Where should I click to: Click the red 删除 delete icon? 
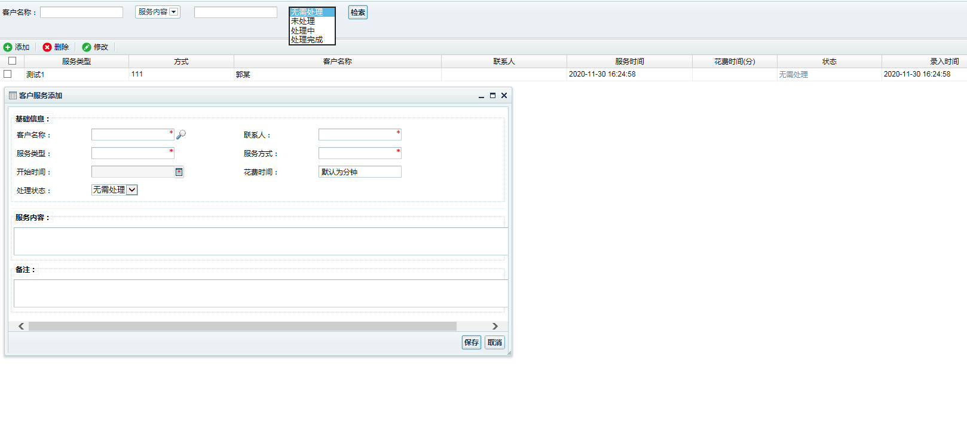(x=47, y=47)
